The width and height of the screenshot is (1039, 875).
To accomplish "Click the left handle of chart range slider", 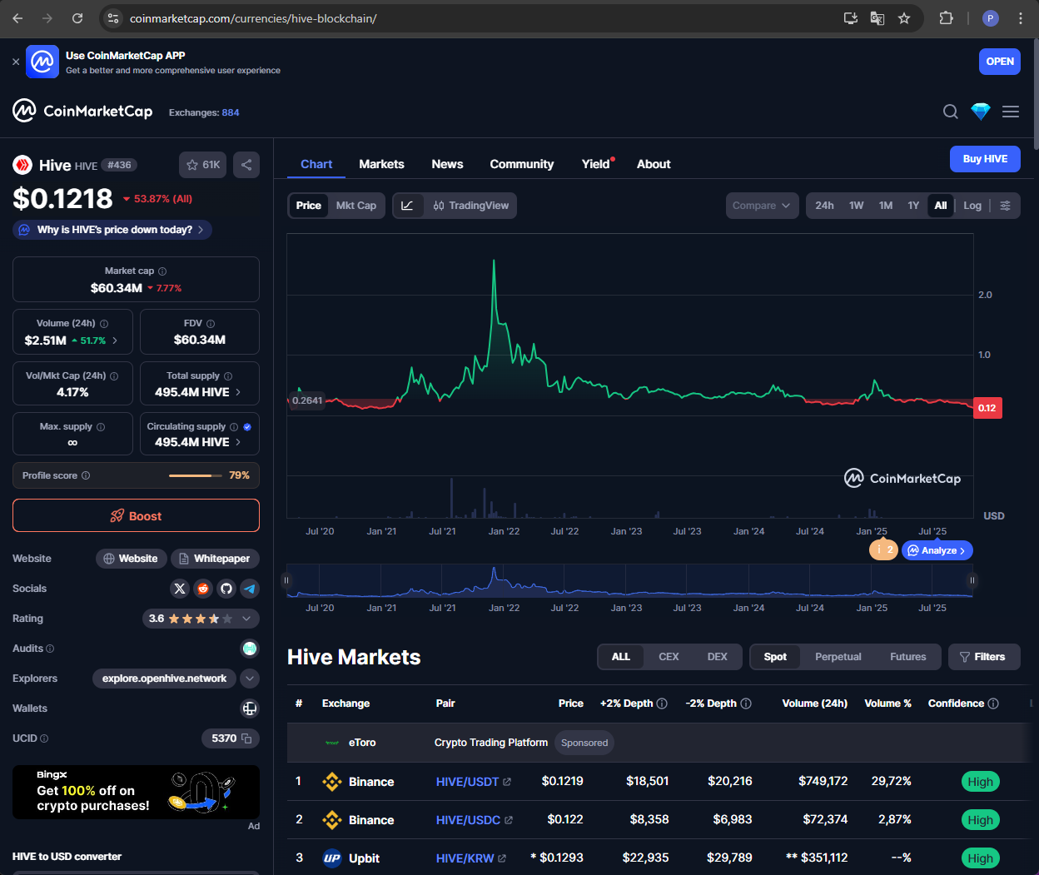I will (x=287, y=580).
